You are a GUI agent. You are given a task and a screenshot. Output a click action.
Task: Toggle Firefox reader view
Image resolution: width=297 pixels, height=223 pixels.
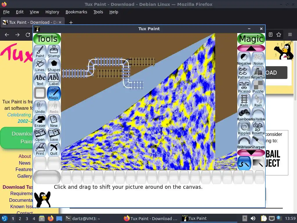click(x=271, y=35)
